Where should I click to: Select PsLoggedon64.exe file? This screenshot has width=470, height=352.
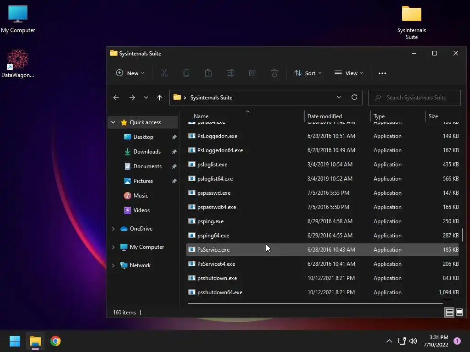point(323,150)
